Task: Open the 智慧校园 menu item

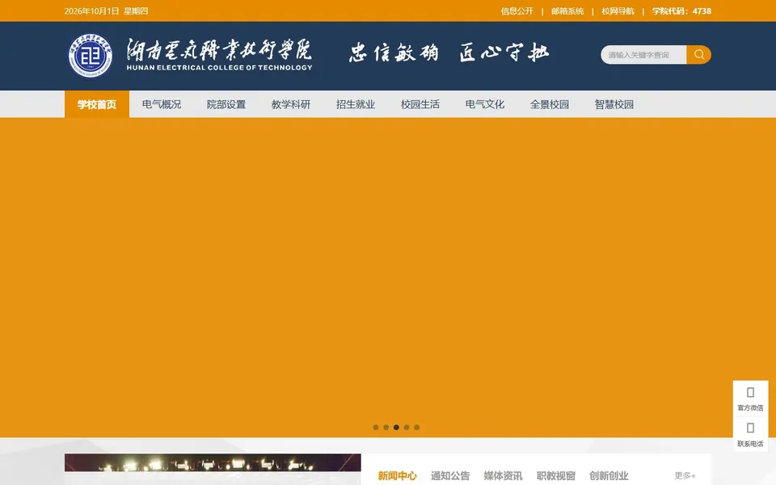Action: [614, 104]
